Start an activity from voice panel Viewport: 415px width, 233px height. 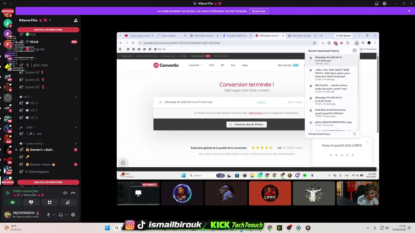(50, 202)
